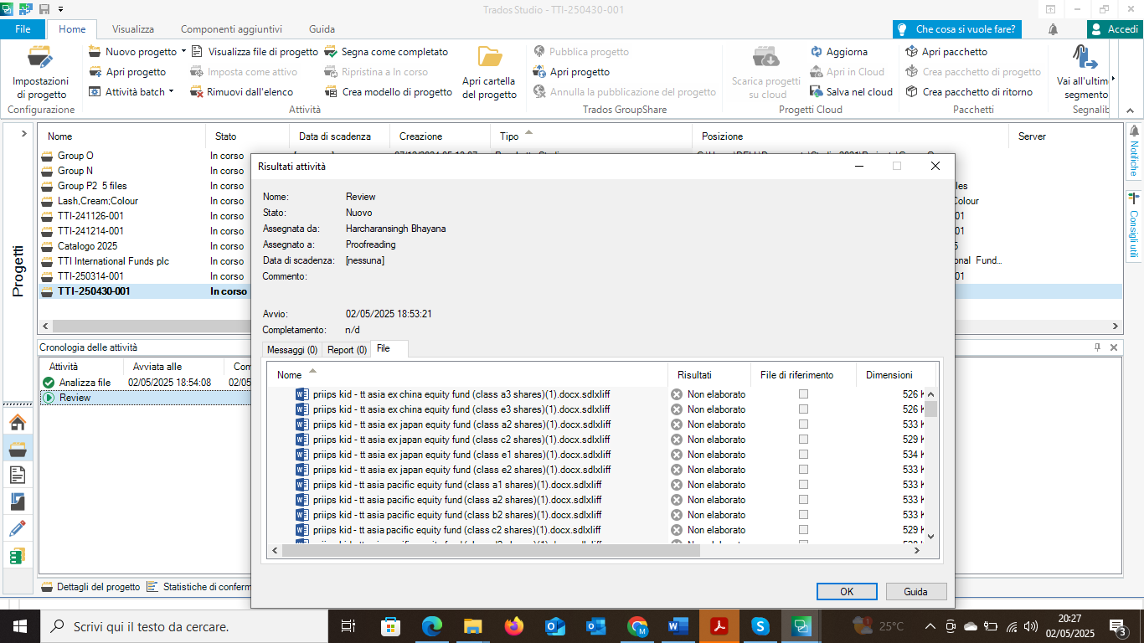The width and height of the screenshot is (1144, 643).
Task: Click Segna come completato icon
Action: (331, 52)
